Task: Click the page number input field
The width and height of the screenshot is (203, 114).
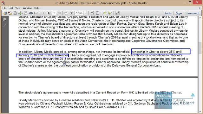Action: [x=54, y=13]
